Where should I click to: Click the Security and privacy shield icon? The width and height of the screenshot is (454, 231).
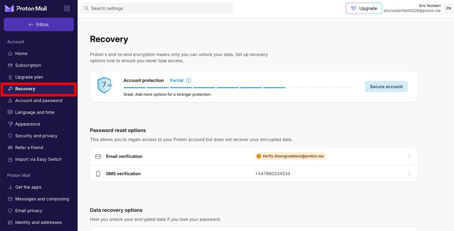[10, 136]
